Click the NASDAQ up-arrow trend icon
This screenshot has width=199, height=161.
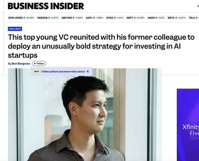[49, 18]
